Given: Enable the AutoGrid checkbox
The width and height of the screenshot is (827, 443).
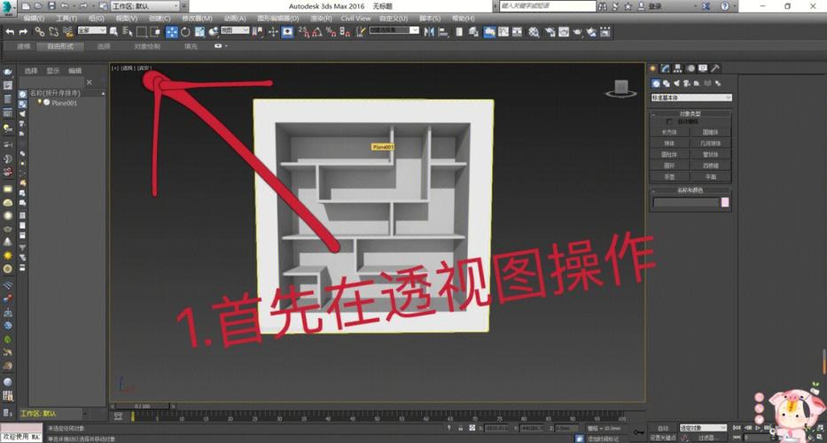Looking at the screenshot, I should click(669, 122).
